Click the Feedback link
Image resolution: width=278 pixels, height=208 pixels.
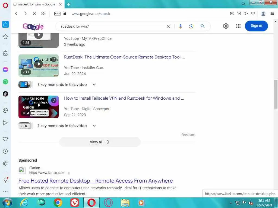click(188, 135)
